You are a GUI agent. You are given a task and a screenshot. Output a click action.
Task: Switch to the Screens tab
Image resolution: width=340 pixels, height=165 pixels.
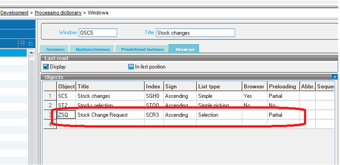coord(55,49)
